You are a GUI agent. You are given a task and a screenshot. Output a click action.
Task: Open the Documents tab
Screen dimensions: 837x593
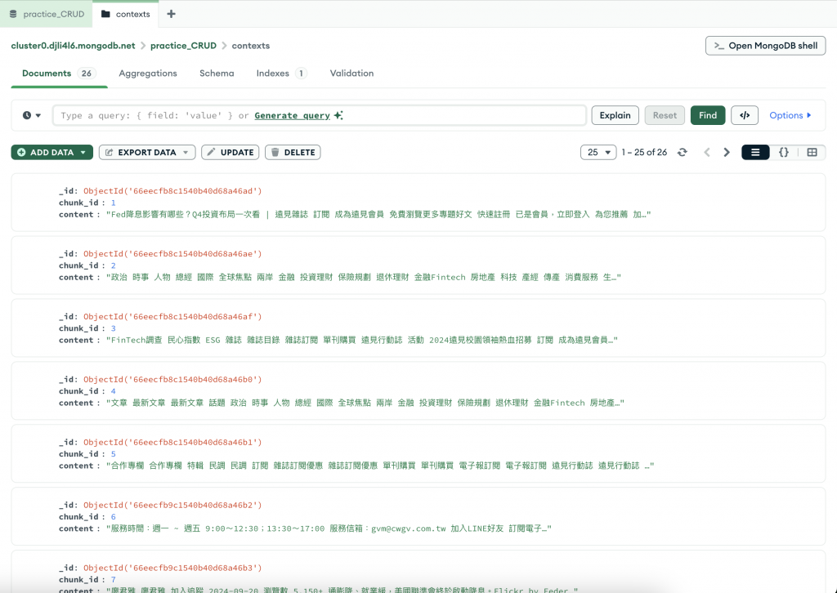[58, 74]
